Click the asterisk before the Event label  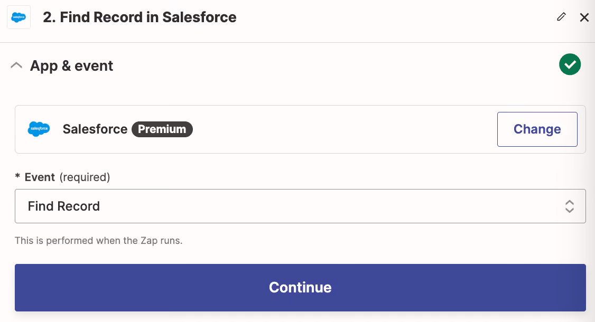click(17, 176)
